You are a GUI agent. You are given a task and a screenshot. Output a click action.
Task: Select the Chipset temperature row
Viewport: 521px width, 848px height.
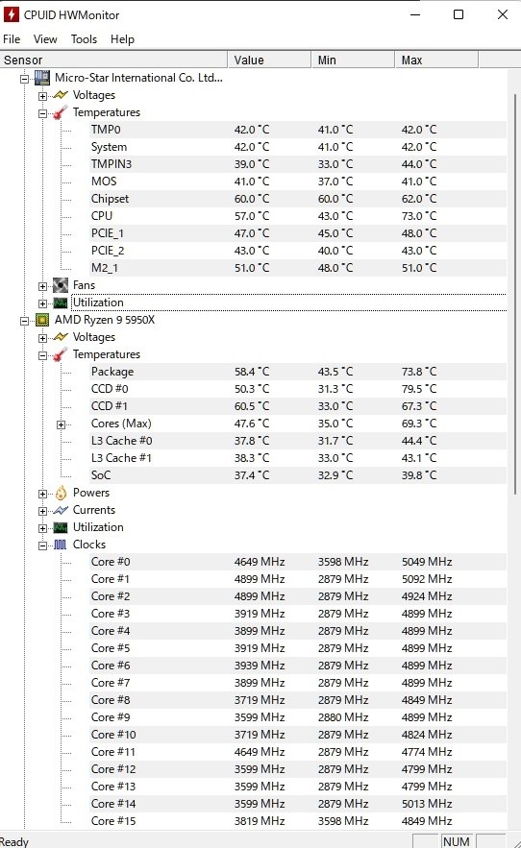tap(298, 199)
